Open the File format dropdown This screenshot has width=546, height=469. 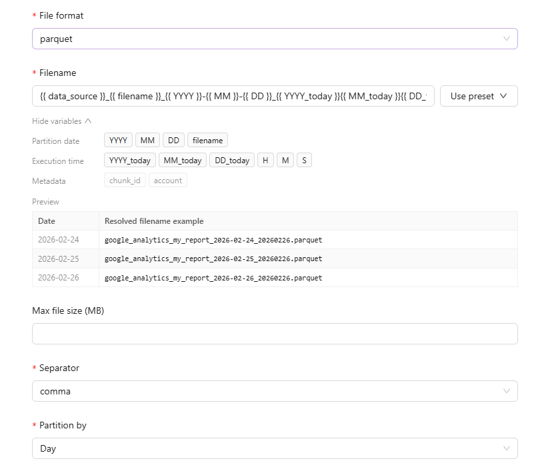click(274, 39)
